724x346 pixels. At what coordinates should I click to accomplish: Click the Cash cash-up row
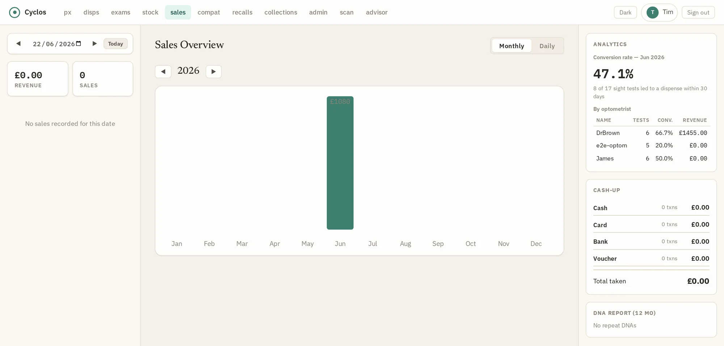click(x=651, y=208)
